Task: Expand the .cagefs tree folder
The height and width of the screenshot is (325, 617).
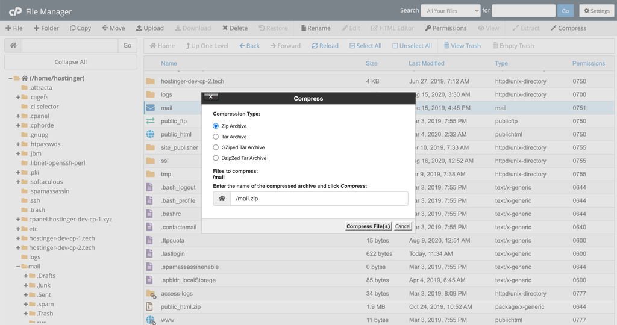Action: click(x=18, y=97)
